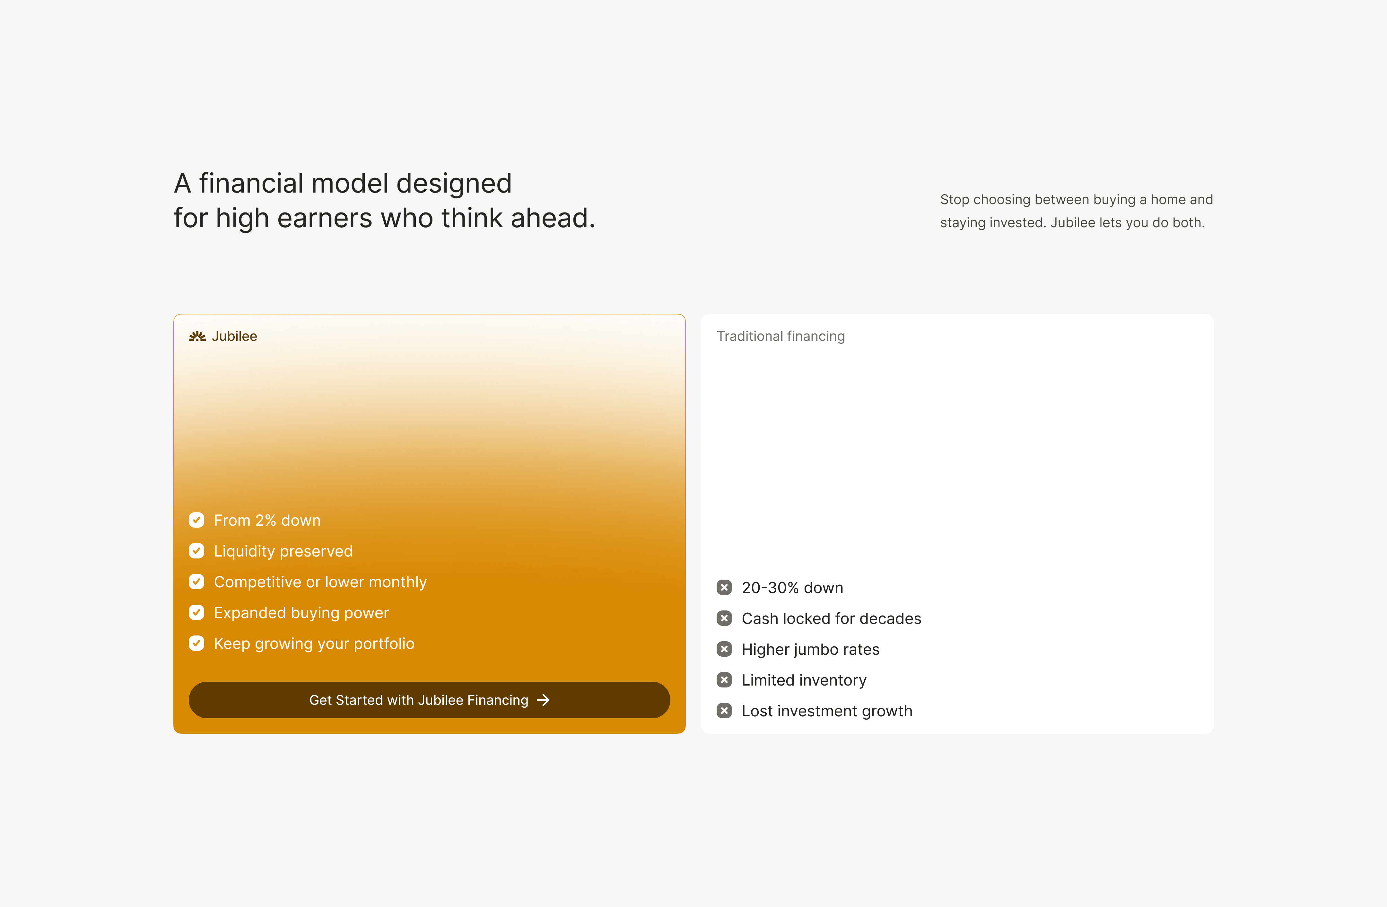Click checkmark next to Competitive or lower monthly

click(x=196, y=581)
